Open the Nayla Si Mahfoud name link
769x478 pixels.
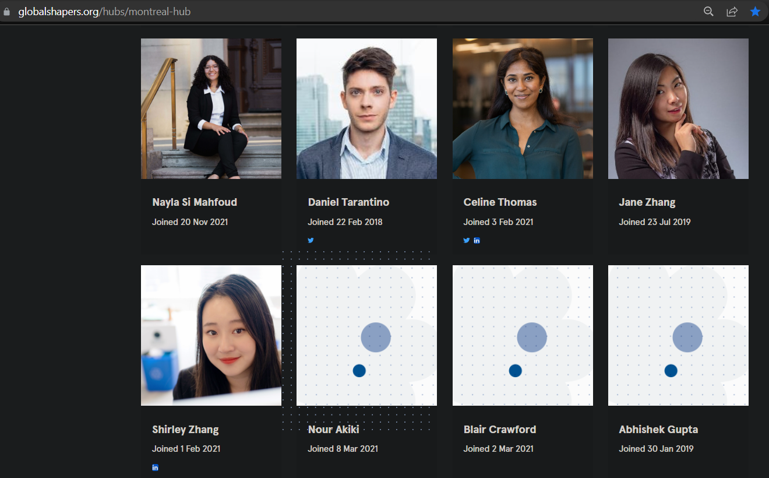[x=195, y=202]
